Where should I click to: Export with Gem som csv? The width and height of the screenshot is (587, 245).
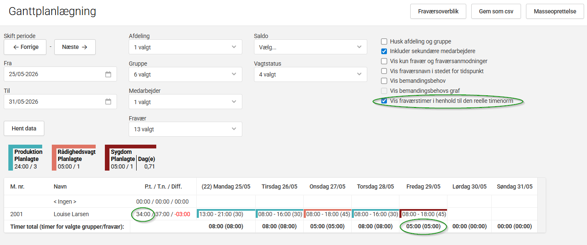pos(496,11)
